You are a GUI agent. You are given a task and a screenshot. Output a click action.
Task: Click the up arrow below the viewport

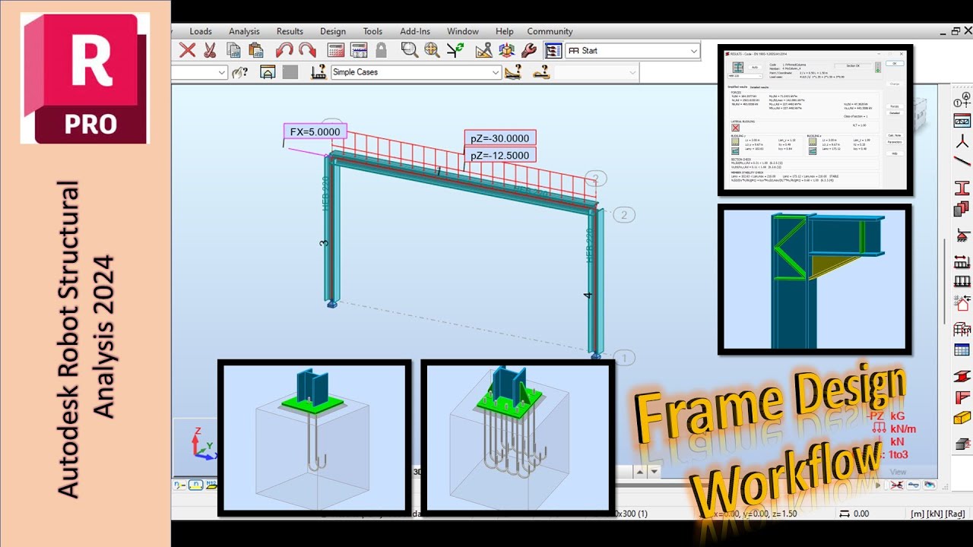click(x=640, y=473)
